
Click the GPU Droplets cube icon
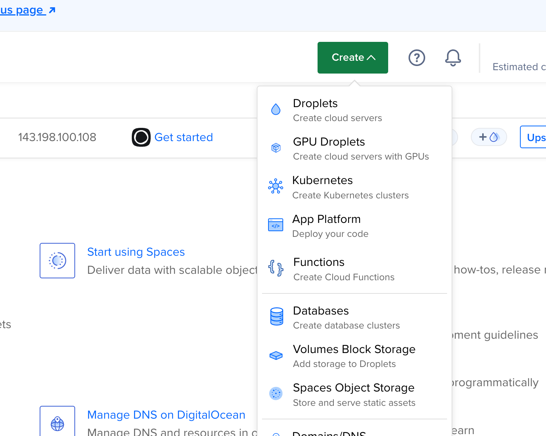[276, 148]
